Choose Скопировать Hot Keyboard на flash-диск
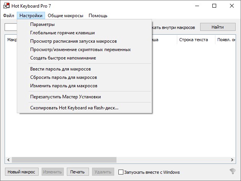 [x=74, y=108]
